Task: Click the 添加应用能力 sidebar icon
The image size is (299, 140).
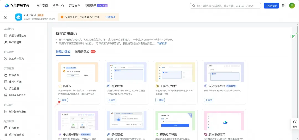Action: pos(6,59)
